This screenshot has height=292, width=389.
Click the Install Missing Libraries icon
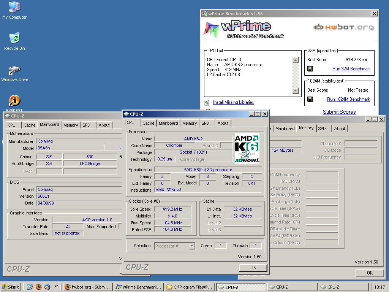[207, 102]
